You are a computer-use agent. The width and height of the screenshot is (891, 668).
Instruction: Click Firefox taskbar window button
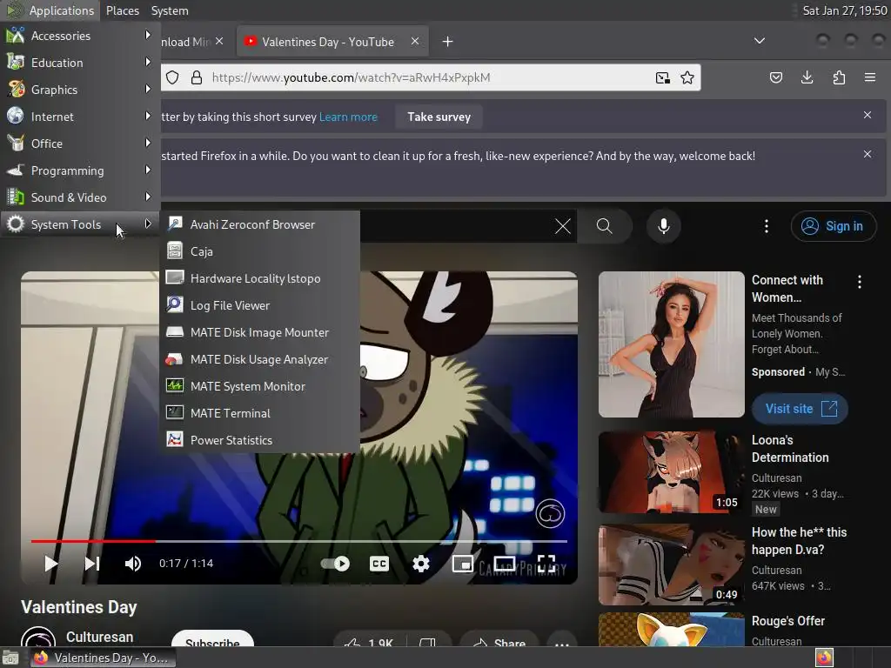click(103, 658)
